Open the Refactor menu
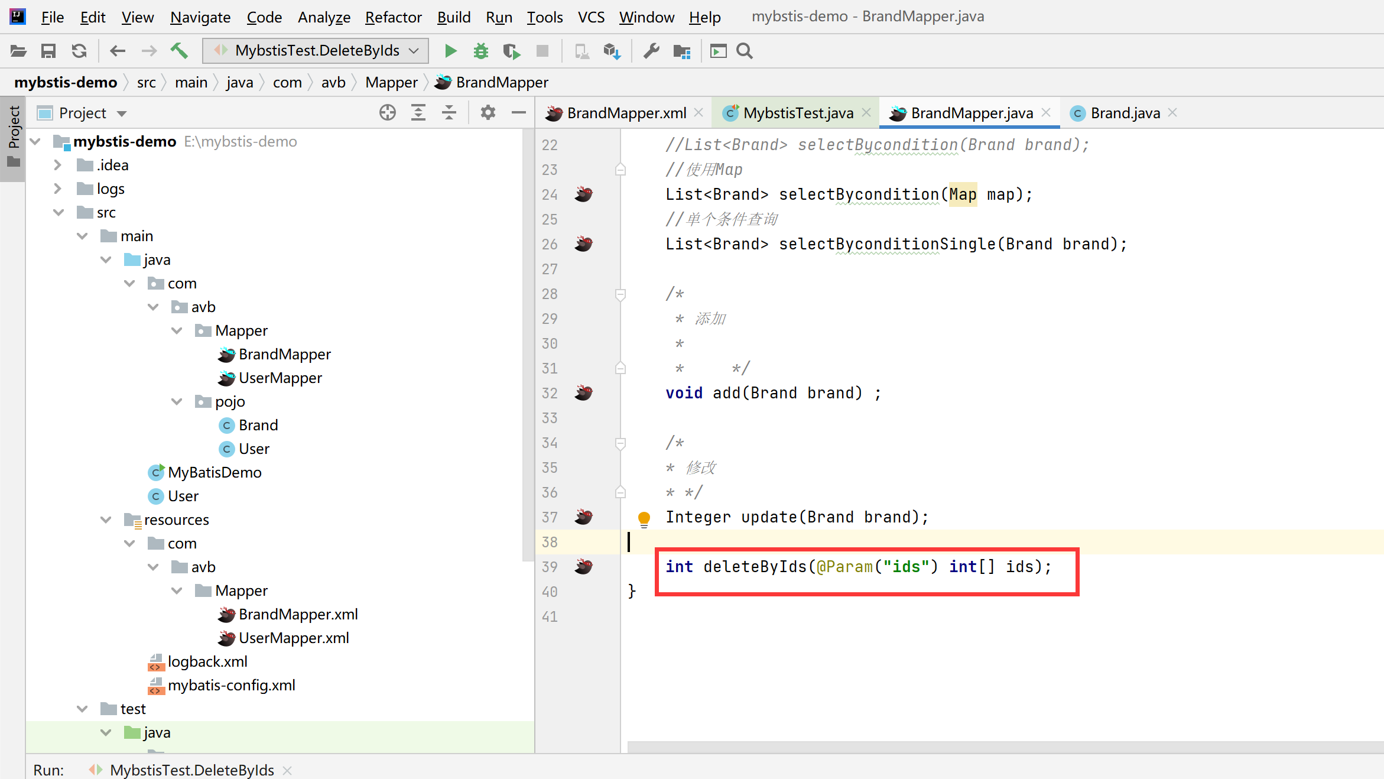 pos(393,17)
